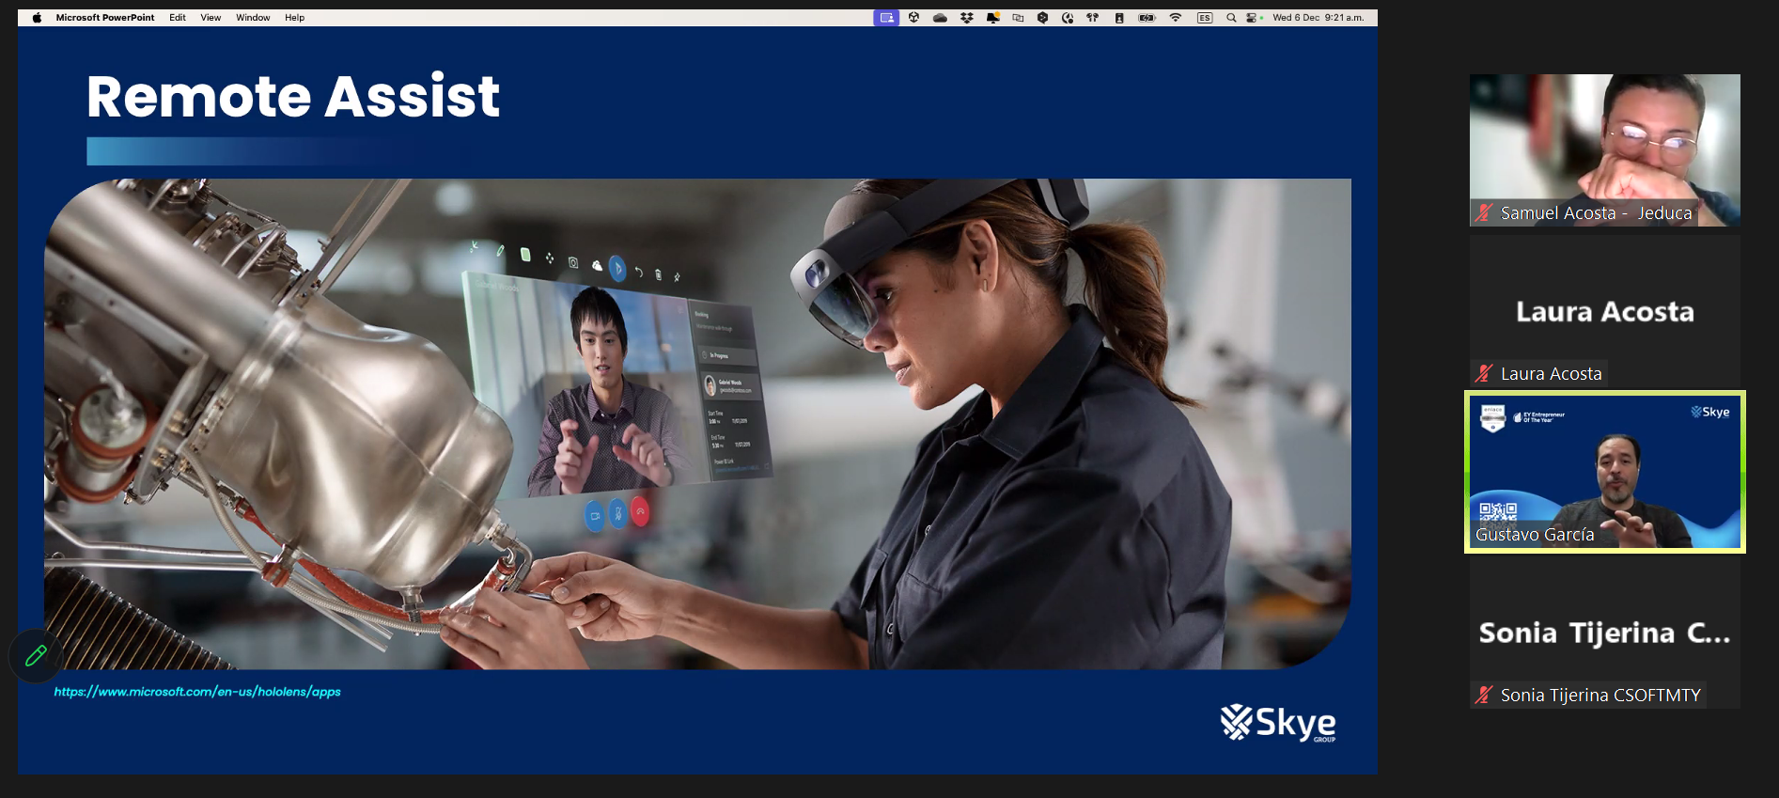Screen dimensions: 1779x798
Task: Click the overlapping-windows display menu bar icon
Action: [x=1018, y=18]
